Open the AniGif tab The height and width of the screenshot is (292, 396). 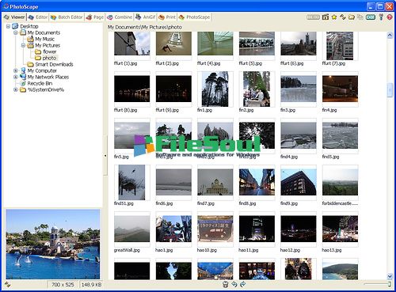145,17
